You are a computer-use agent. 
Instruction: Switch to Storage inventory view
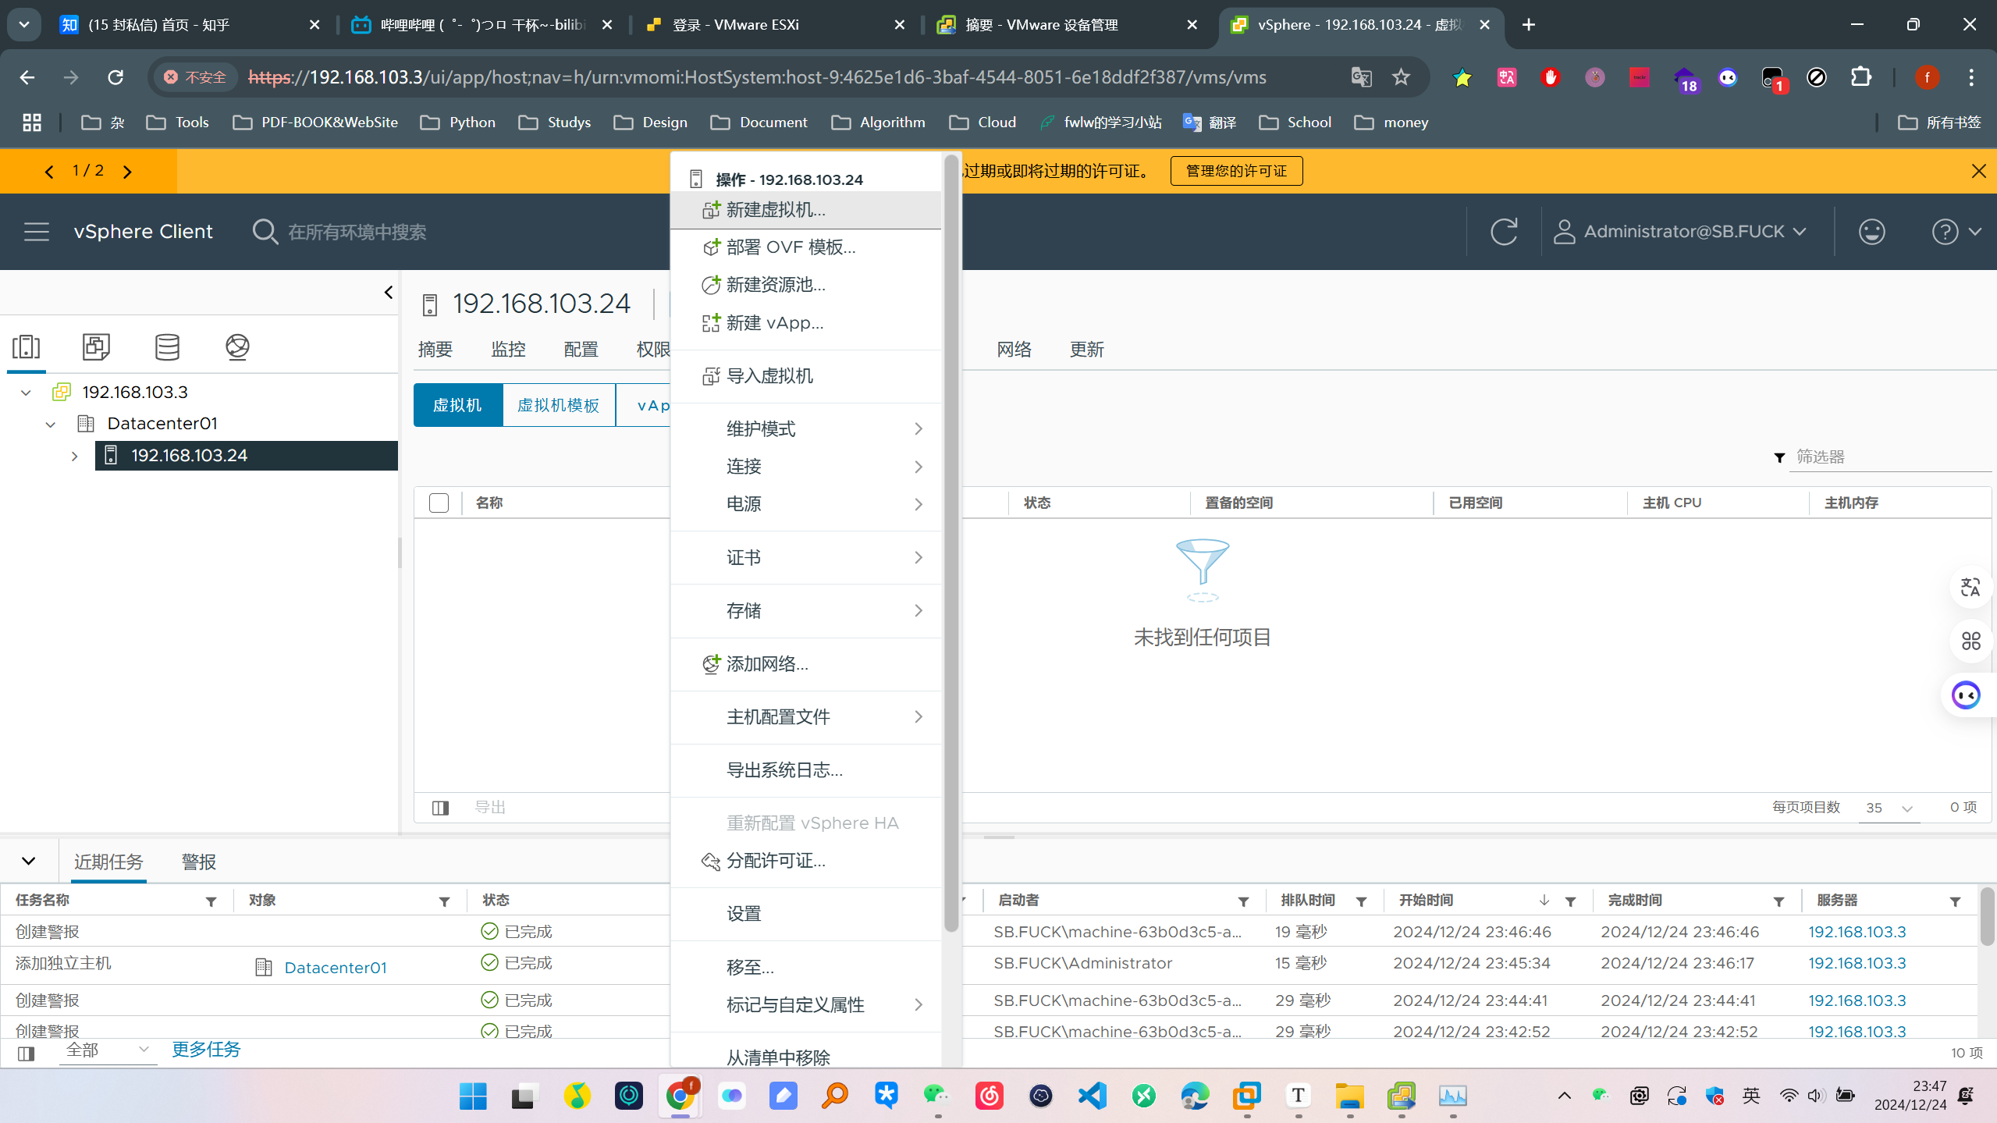point(167,346)
